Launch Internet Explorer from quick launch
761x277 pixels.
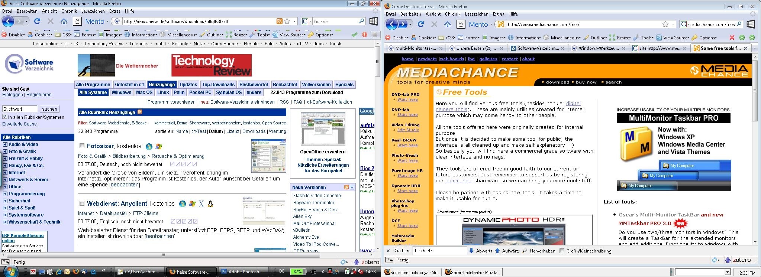tap(59, 272)
